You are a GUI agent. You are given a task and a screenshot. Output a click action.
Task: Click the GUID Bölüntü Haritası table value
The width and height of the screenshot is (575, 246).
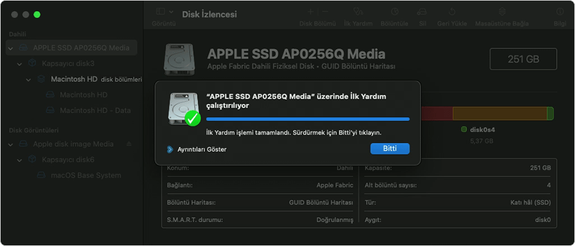321,202
